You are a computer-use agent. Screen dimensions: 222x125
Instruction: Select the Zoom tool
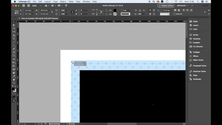click(x=14, y=83)
